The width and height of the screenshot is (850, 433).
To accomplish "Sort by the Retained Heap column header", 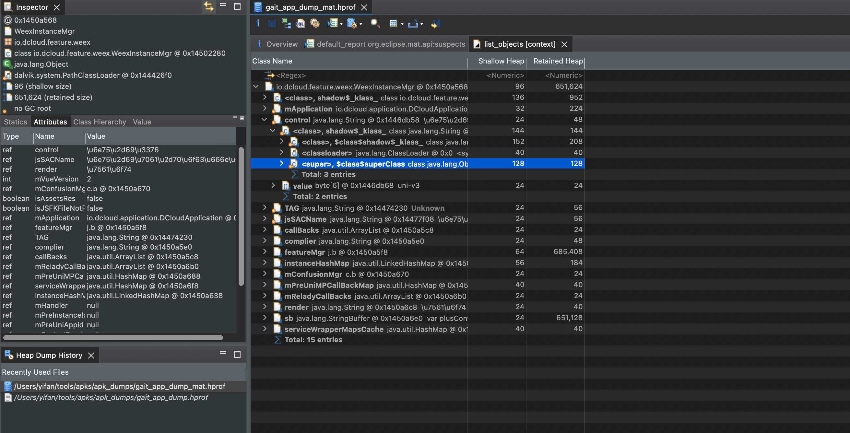I will tap(555, 61).
